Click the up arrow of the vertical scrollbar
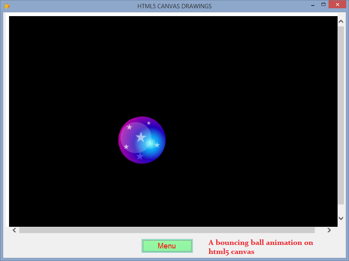 (341, 21)
